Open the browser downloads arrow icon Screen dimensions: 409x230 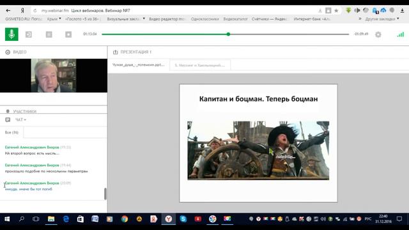pos(402,10)
